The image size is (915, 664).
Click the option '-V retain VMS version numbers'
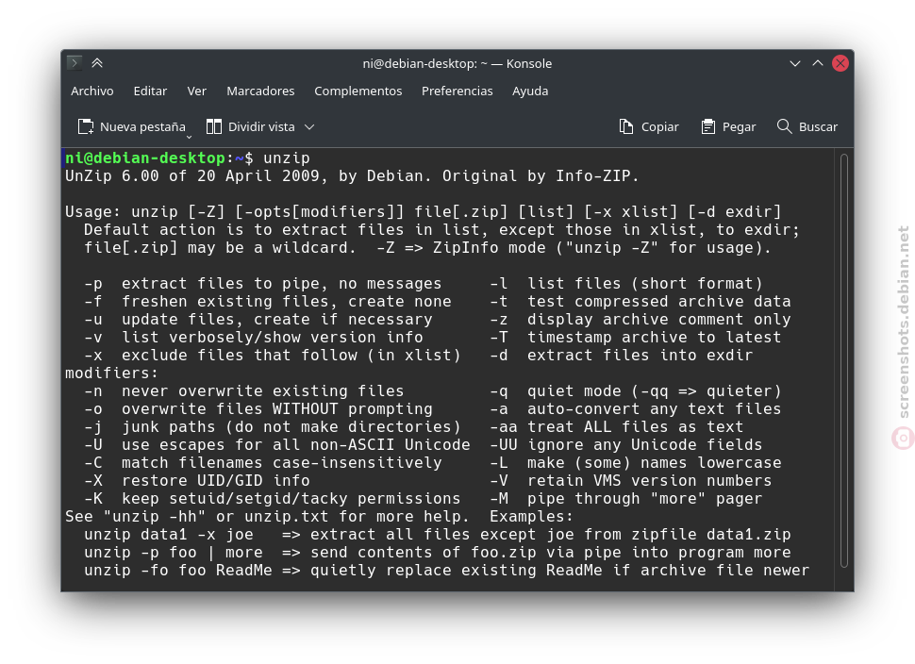pos(631,481)
